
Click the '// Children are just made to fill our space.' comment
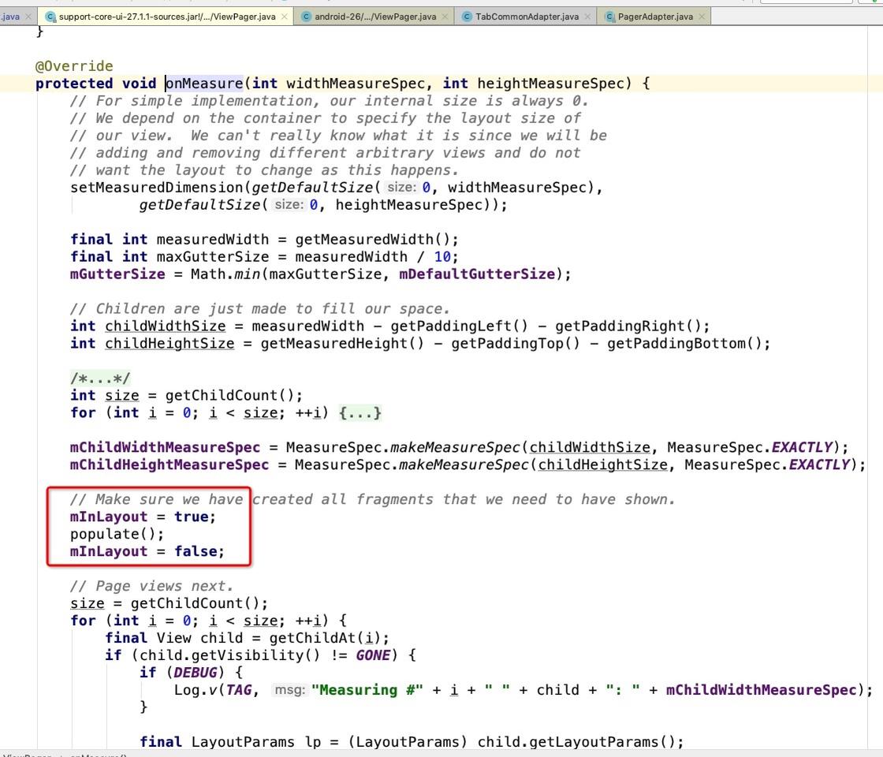tap(260, 308)
